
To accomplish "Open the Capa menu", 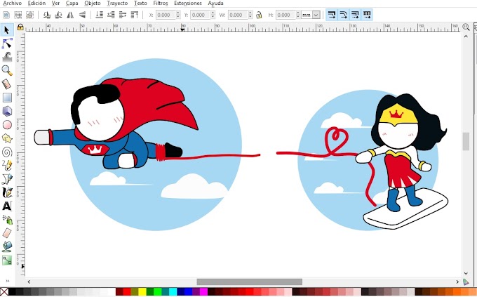I will pyautogui.click(x=72, y=4).
